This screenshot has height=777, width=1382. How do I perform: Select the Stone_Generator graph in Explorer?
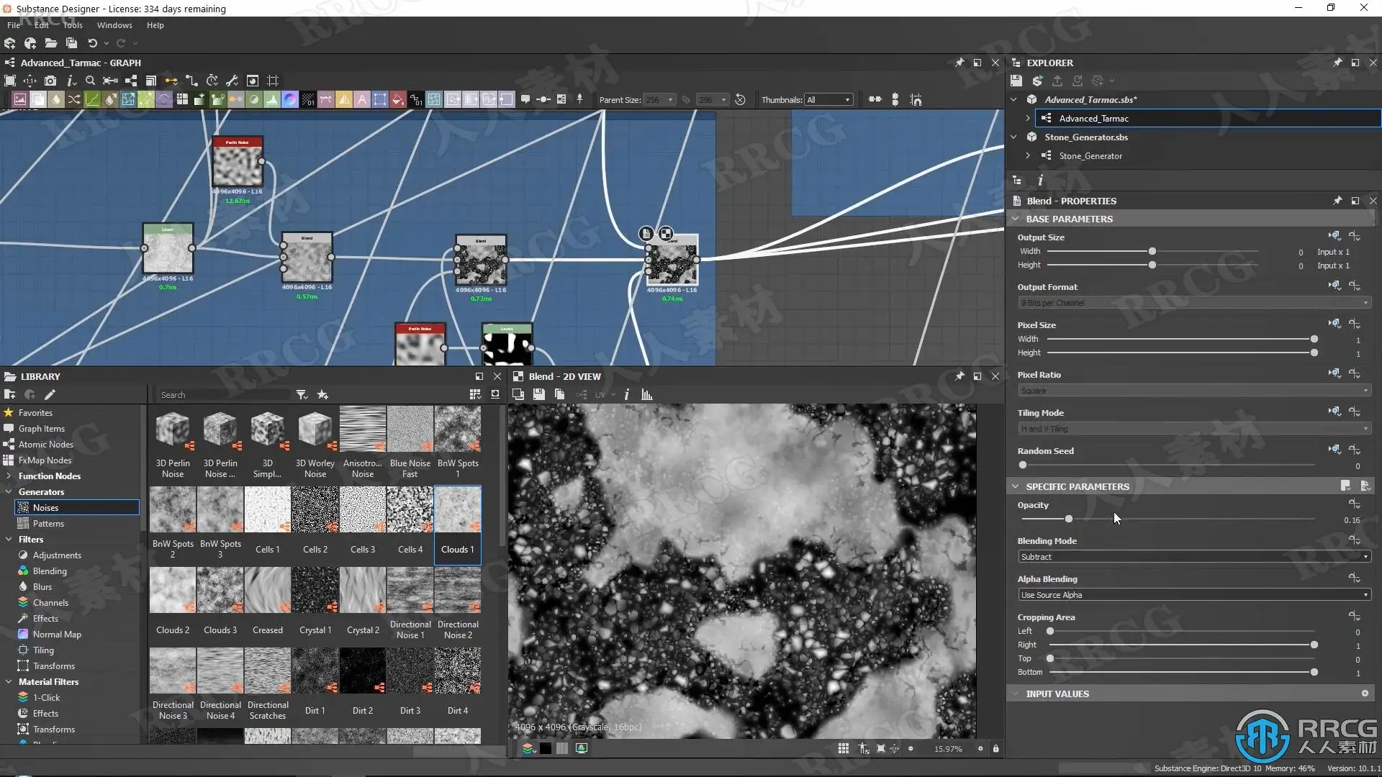click(1090, 156)
